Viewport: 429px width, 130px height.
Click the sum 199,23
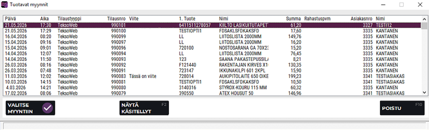[295, 76]
